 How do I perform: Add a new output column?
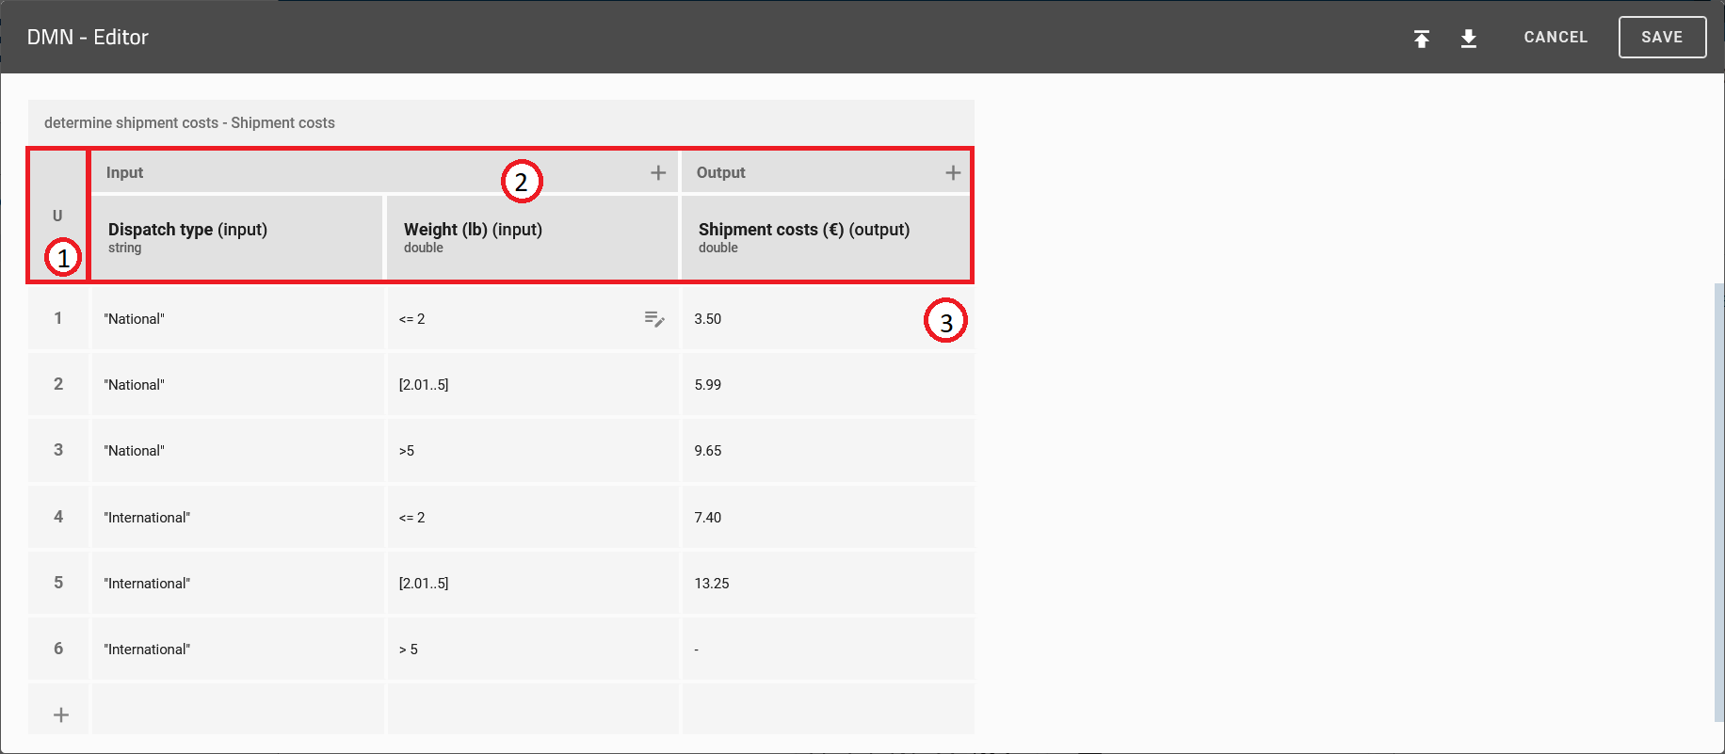click(953, 172)
